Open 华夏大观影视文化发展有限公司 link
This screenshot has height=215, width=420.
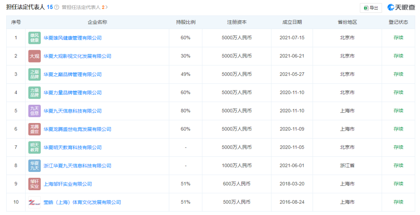coord(77,56)
